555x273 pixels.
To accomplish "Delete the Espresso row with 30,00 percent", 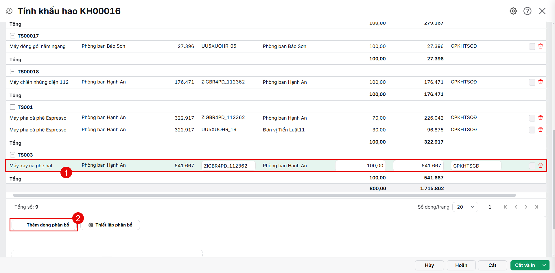I will (541, 130).
